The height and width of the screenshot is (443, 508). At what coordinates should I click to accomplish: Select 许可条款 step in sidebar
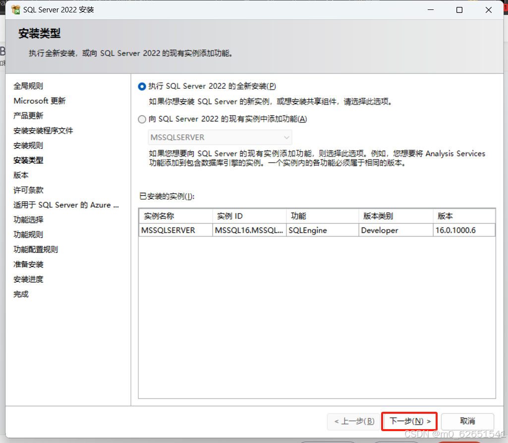[28, 190]
